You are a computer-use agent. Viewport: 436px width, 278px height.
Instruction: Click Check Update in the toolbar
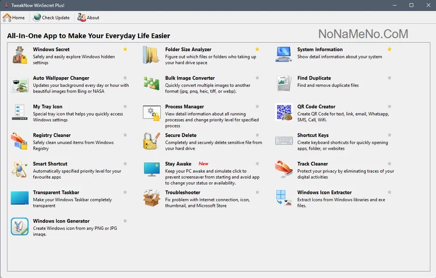click(51, 18)
